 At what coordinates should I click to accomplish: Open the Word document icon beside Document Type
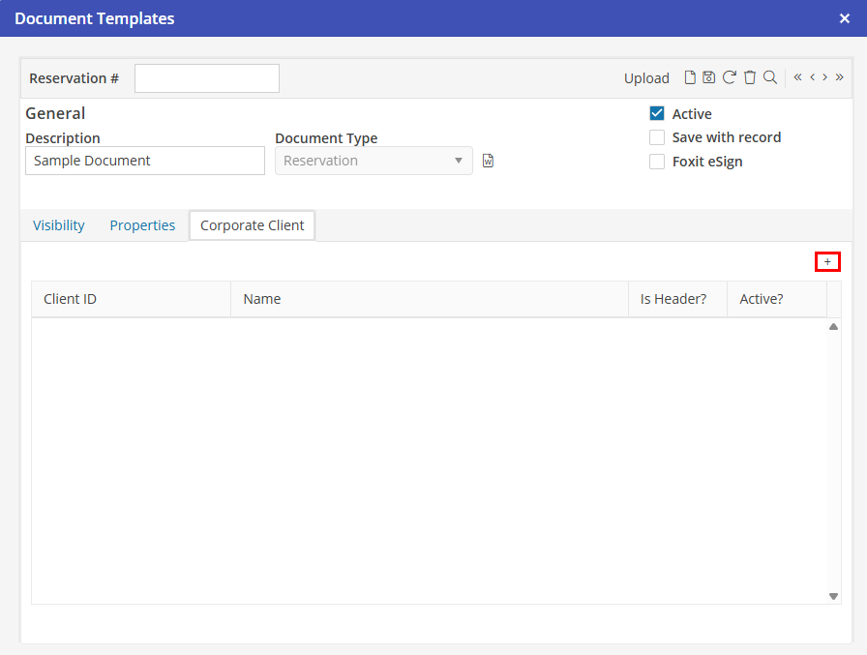point(489,161)
